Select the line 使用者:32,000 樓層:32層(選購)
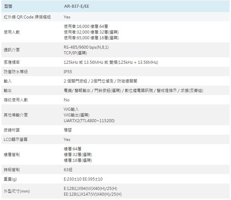 91,32
